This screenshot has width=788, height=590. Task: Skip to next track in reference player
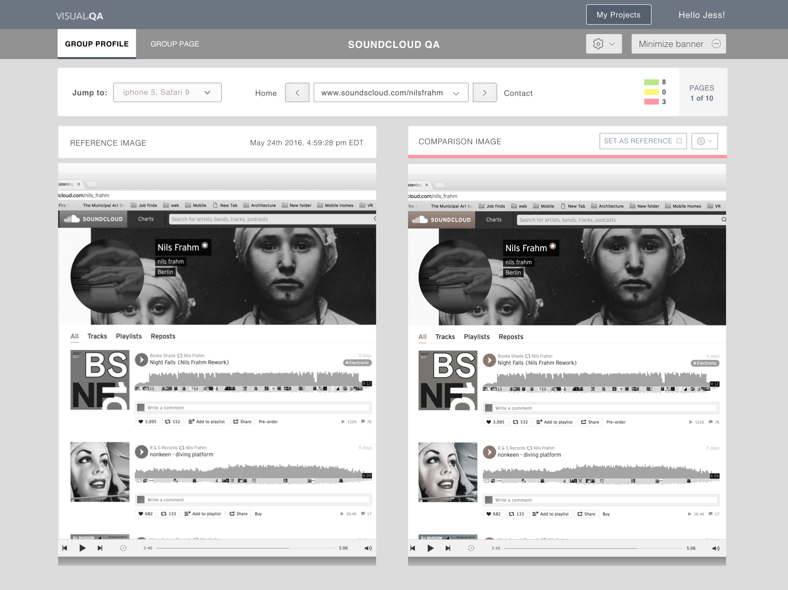point(100,548)
